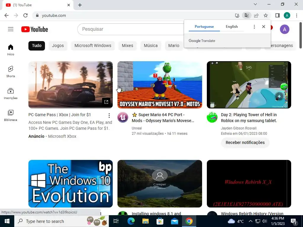The height and width of the screenshot is (227, 303).
Task: Open Task View on the taskbar
Action: [116, 221]
